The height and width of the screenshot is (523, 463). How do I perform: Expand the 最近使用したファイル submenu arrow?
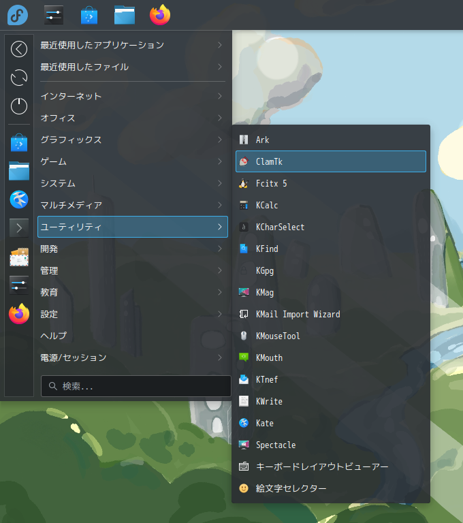220,67
